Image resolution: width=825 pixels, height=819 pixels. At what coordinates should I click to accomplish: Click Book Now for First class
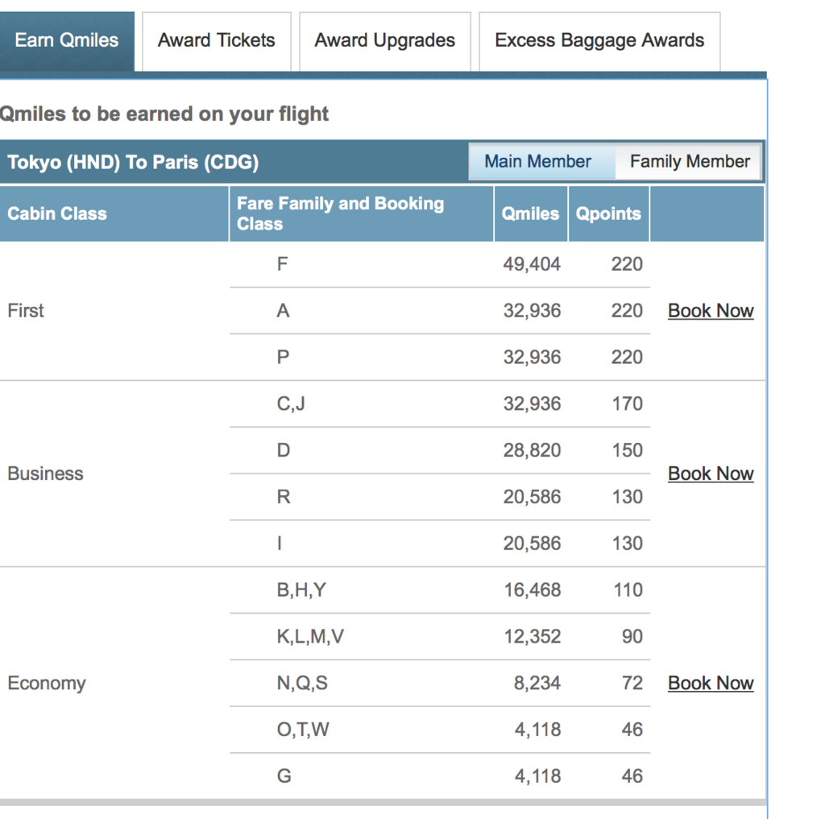click(711, 311)
